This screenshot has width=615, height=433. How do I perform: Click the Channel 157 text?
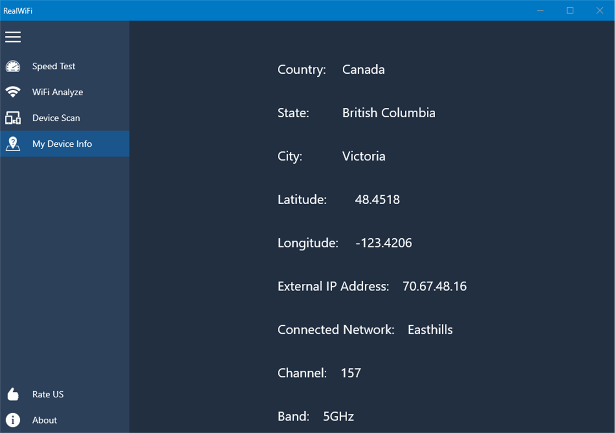tap(350, 372)
